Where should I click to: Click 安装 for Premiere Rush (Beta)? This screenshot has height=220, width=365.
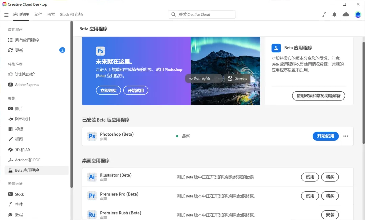330,215
